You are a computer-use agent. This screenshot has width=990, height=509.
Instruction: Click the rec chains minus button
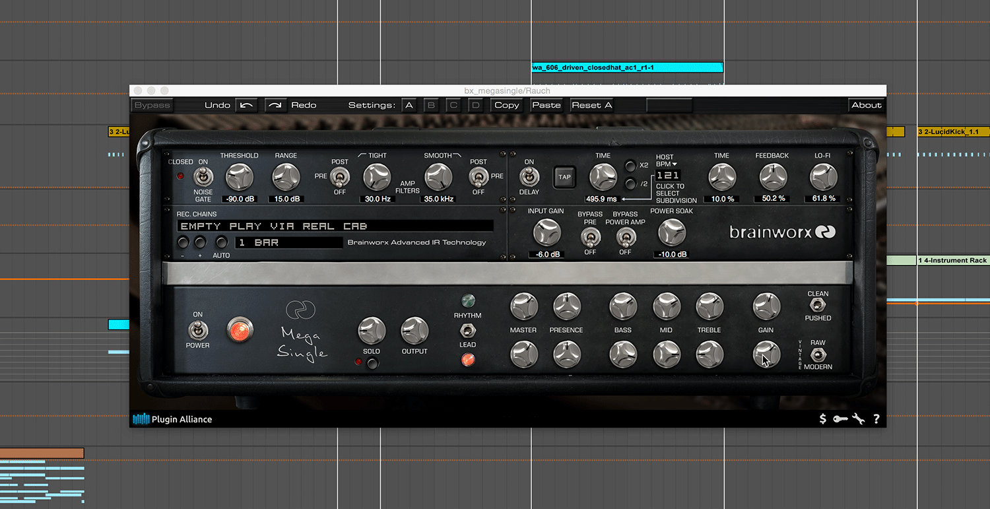point(182,242)
